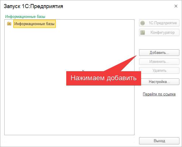
Task: Click the folder icon beside Информационные базы
Action: pos(9,24)
